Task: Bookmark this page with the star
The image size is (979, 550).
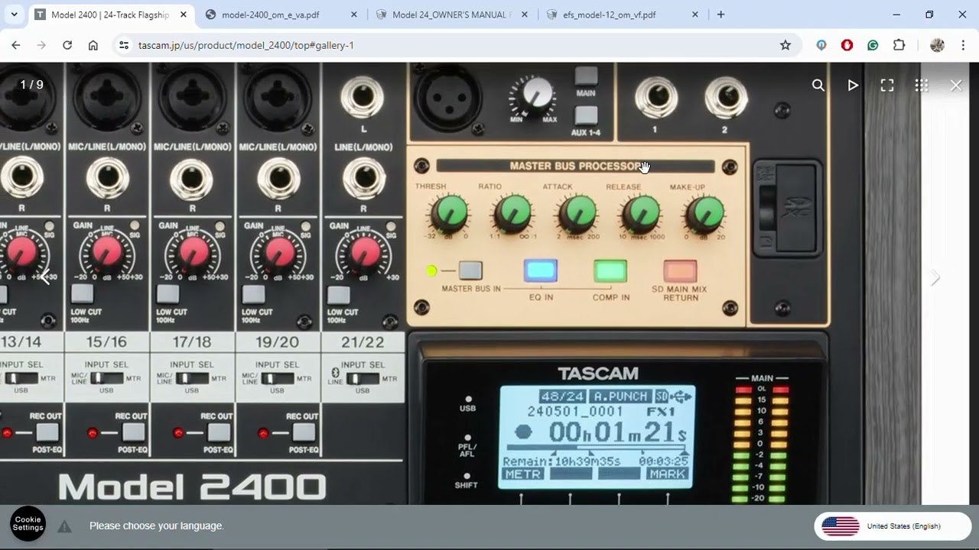Action: click(x=785, y=45)
